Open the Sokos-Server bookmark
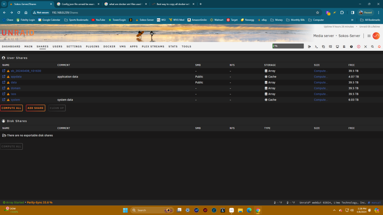The width and height of the screenshot is (383, 215). point(144,20)
